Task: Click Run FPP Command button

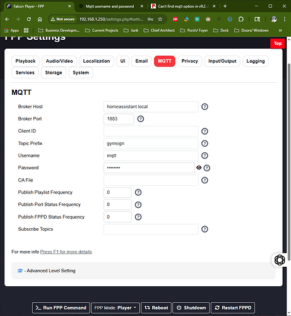Action: 61,308
